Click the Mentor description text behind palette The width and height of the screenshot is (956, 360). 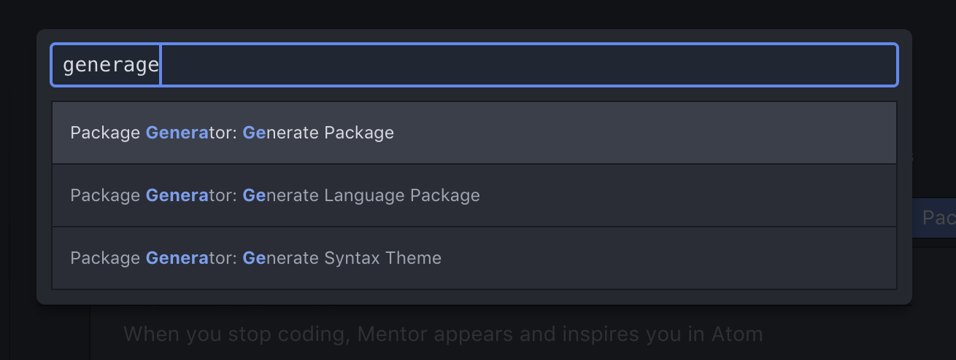coord(443,334)
